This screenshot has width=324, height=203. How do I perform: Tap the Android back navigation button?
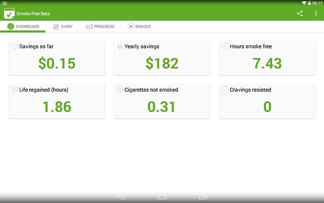(121, 197)
